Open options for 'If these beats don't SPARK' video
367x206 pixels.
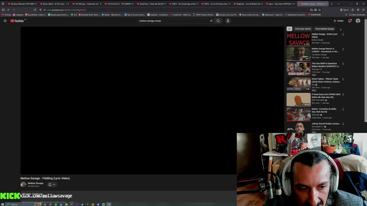[343, 95]
